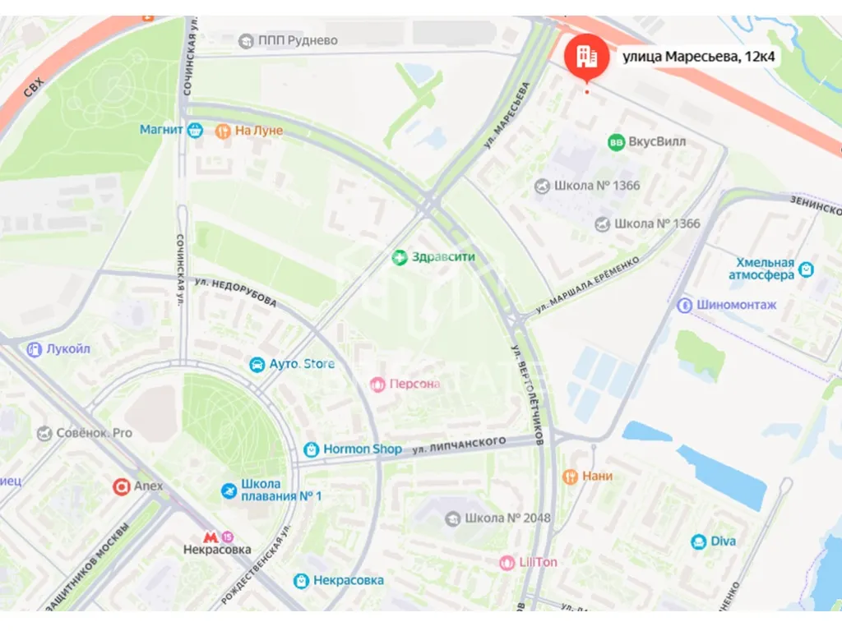Open the Нани restaurant icon

coord(570,477)
